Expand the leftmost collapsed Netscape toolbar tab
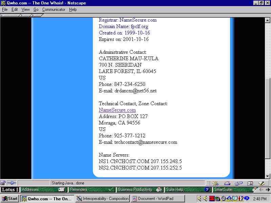271x203 pixels. coord(11,15)
